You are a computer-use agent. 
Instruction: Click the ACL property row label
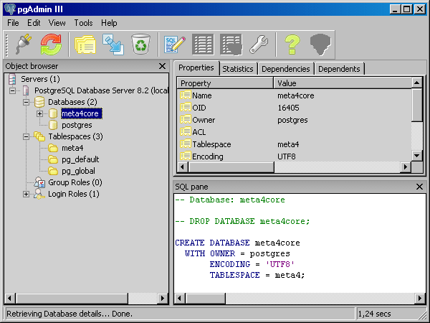point(199,132)
